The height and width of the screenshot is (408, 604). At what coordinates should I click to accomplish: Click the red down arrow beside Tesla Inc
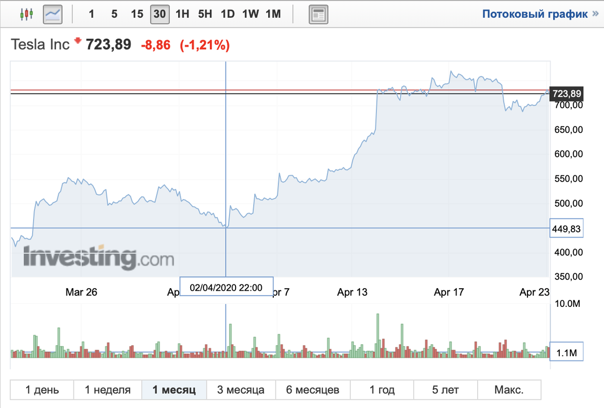pos(78,41)
